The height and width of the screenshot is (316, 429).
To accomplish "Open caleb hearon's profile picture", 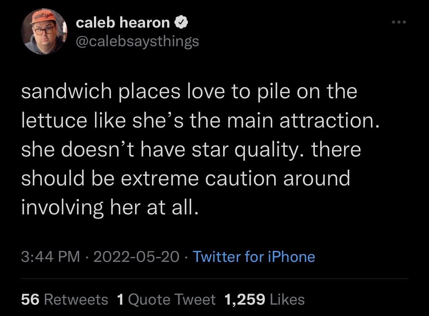I will pos(44,32).
